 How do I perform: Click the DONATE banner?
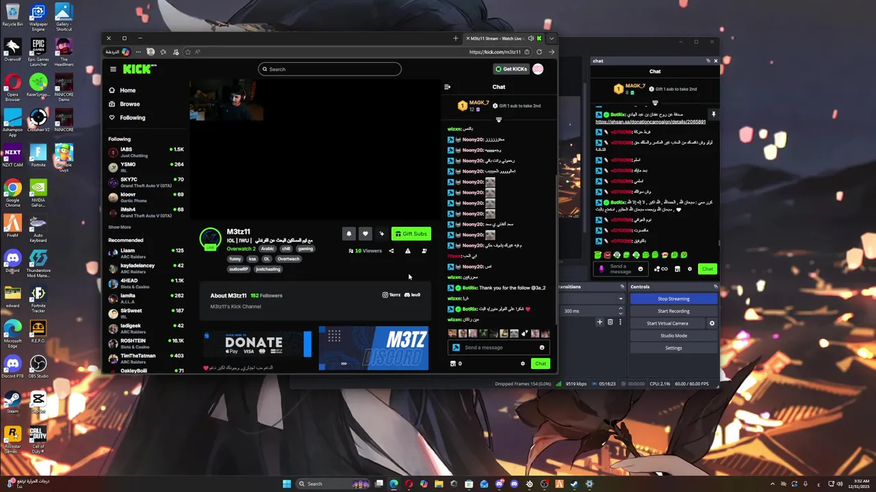pos(258,344)
